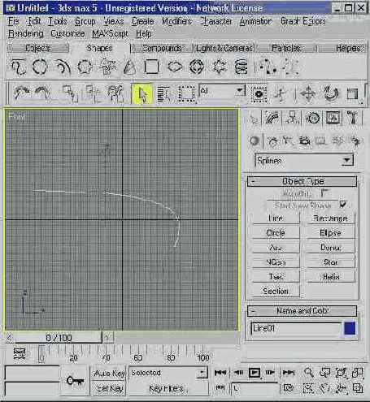Open the MAXScript menu
The width and height of the screenshot is (370, 402).
pos(110,33)
